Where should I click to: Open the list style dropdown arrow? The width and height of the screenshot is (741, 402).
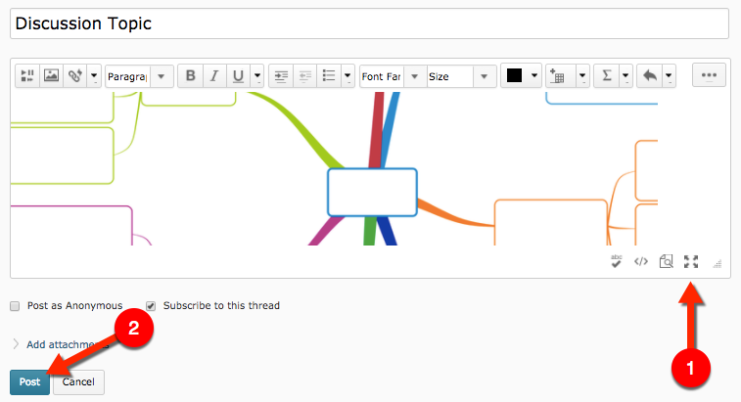(x=347, y=75)
